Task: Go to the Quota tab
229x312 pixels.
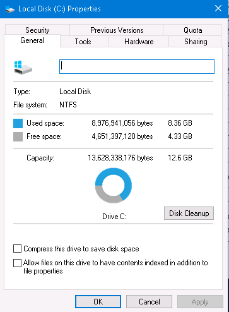Action: pyautogui.click(x=192, y=30)
